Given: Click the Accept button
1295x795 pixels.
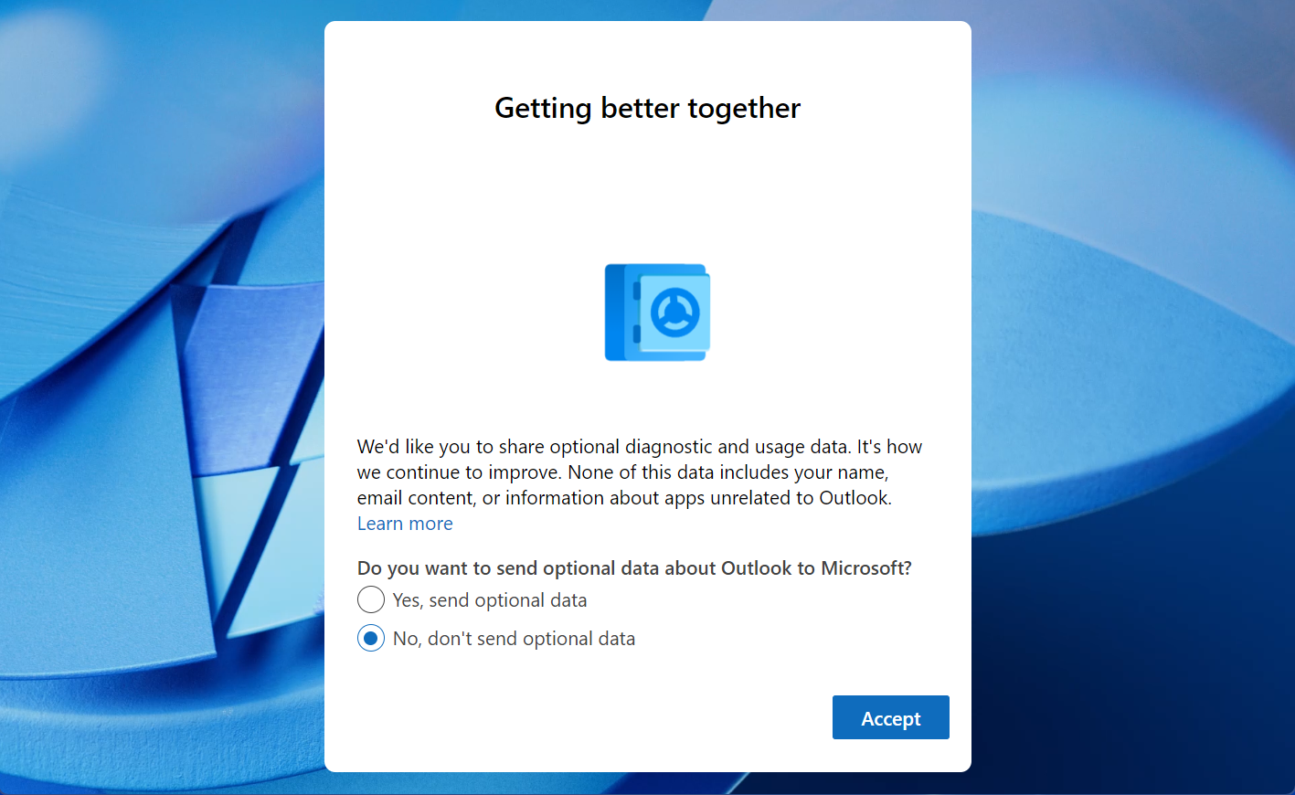Looking at the screenshot, I should pyautogui.click(x=890, y=718).
